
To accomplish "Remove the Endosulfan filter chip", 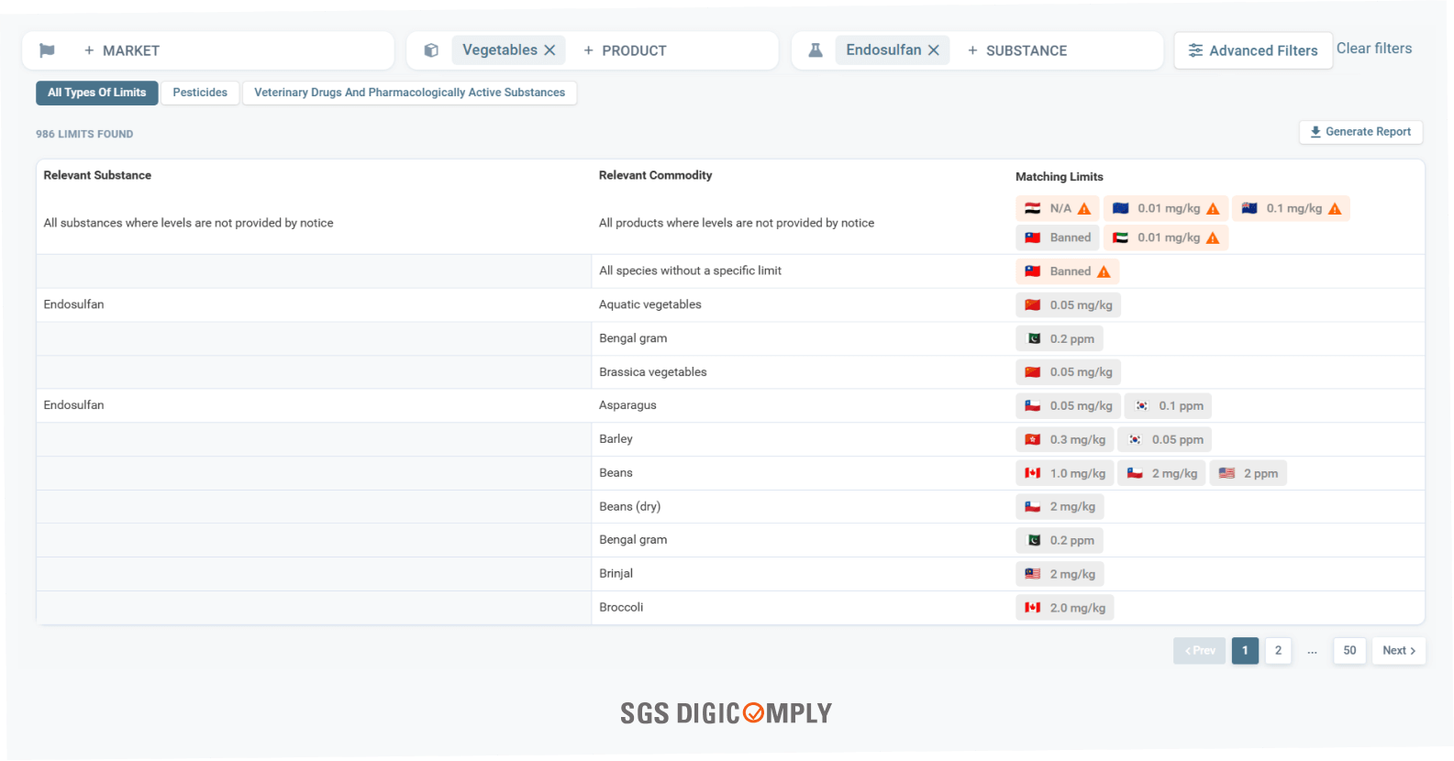I will (933, 50).
